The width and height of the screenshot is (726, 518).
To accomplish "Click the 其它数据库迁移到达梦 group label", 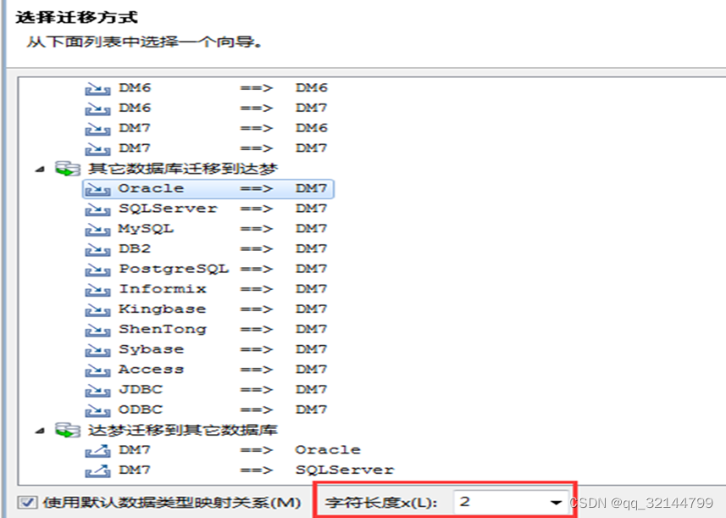I will tap(183, 169).
